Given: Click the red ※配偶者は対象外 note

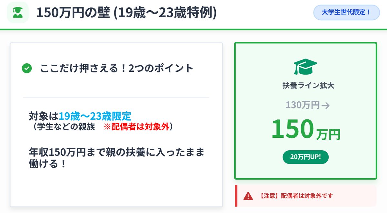Looking at the screenshot, I should point(136,127).
